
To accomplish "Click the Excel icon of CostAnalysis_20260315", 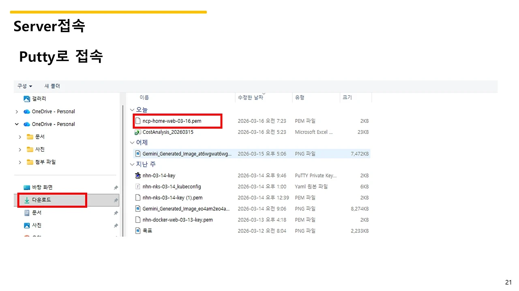I will click(x=138, y=132).
